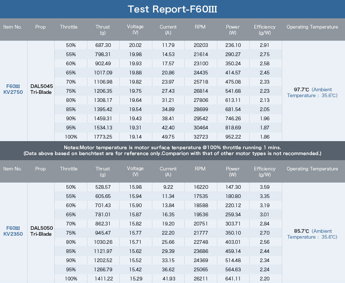Image resolution: width=345 pixels, height=283 pixels.
Task: Select power value 147.30
Action: tap(233, 187)
